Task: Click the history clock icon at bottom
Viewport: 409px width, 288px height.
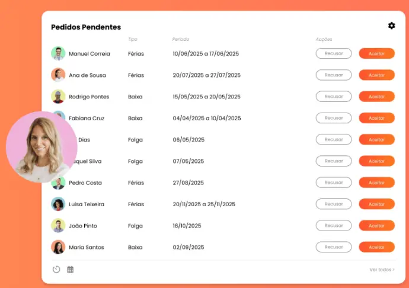Action: click(56, 270)
